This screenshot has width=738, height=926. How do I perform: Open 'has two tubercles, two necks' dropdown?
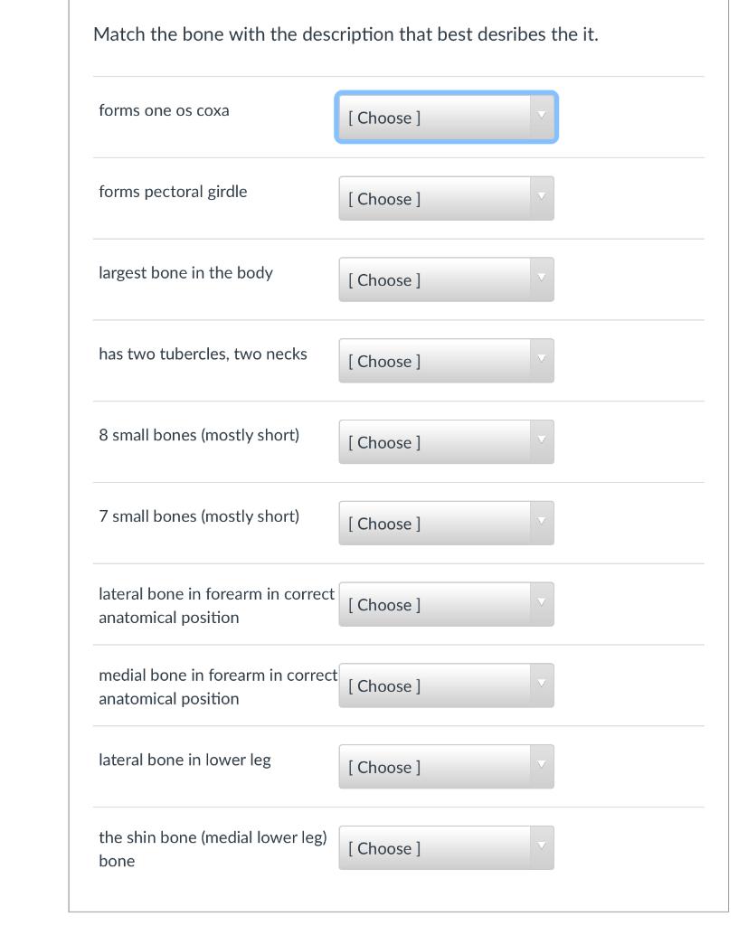pyautogui.click(x=446, y=361)
